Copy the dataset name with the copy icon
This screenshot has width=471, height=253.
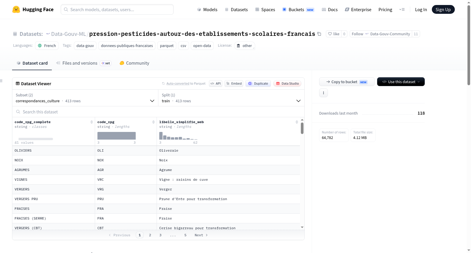tap(319, 34)
